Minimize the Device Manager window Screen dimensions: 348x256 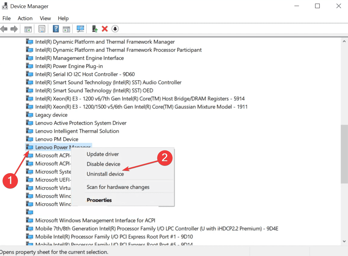(297, 6)
